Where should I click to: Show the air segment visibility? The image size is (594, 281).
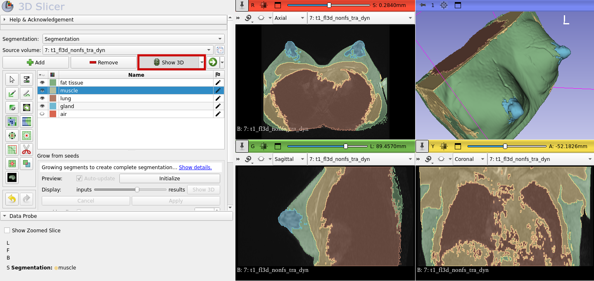pos(42,114)
